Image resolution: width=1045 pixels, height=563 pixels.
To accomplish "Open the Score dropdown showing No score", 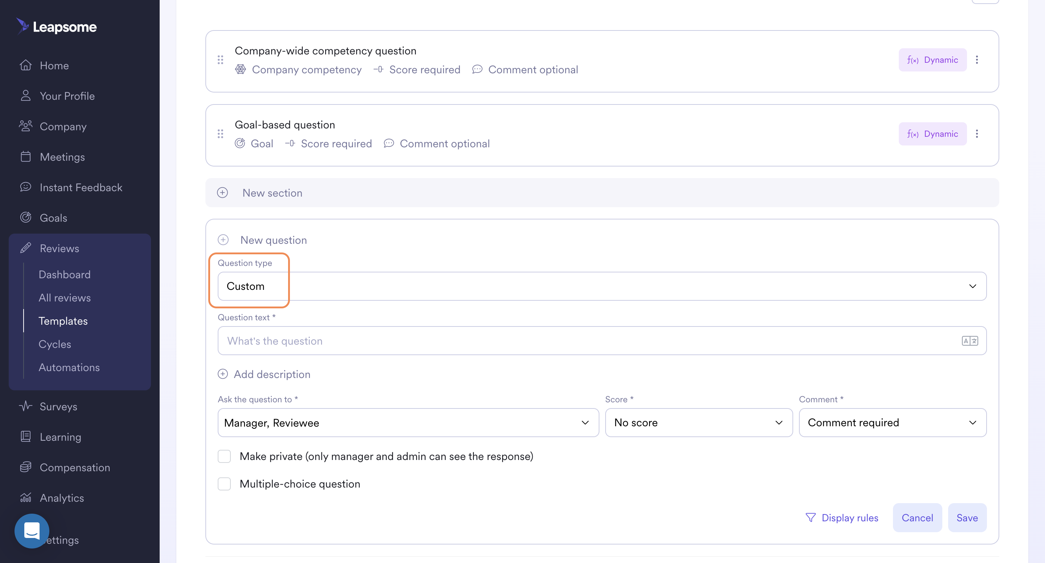I will (x=698, y=423).
